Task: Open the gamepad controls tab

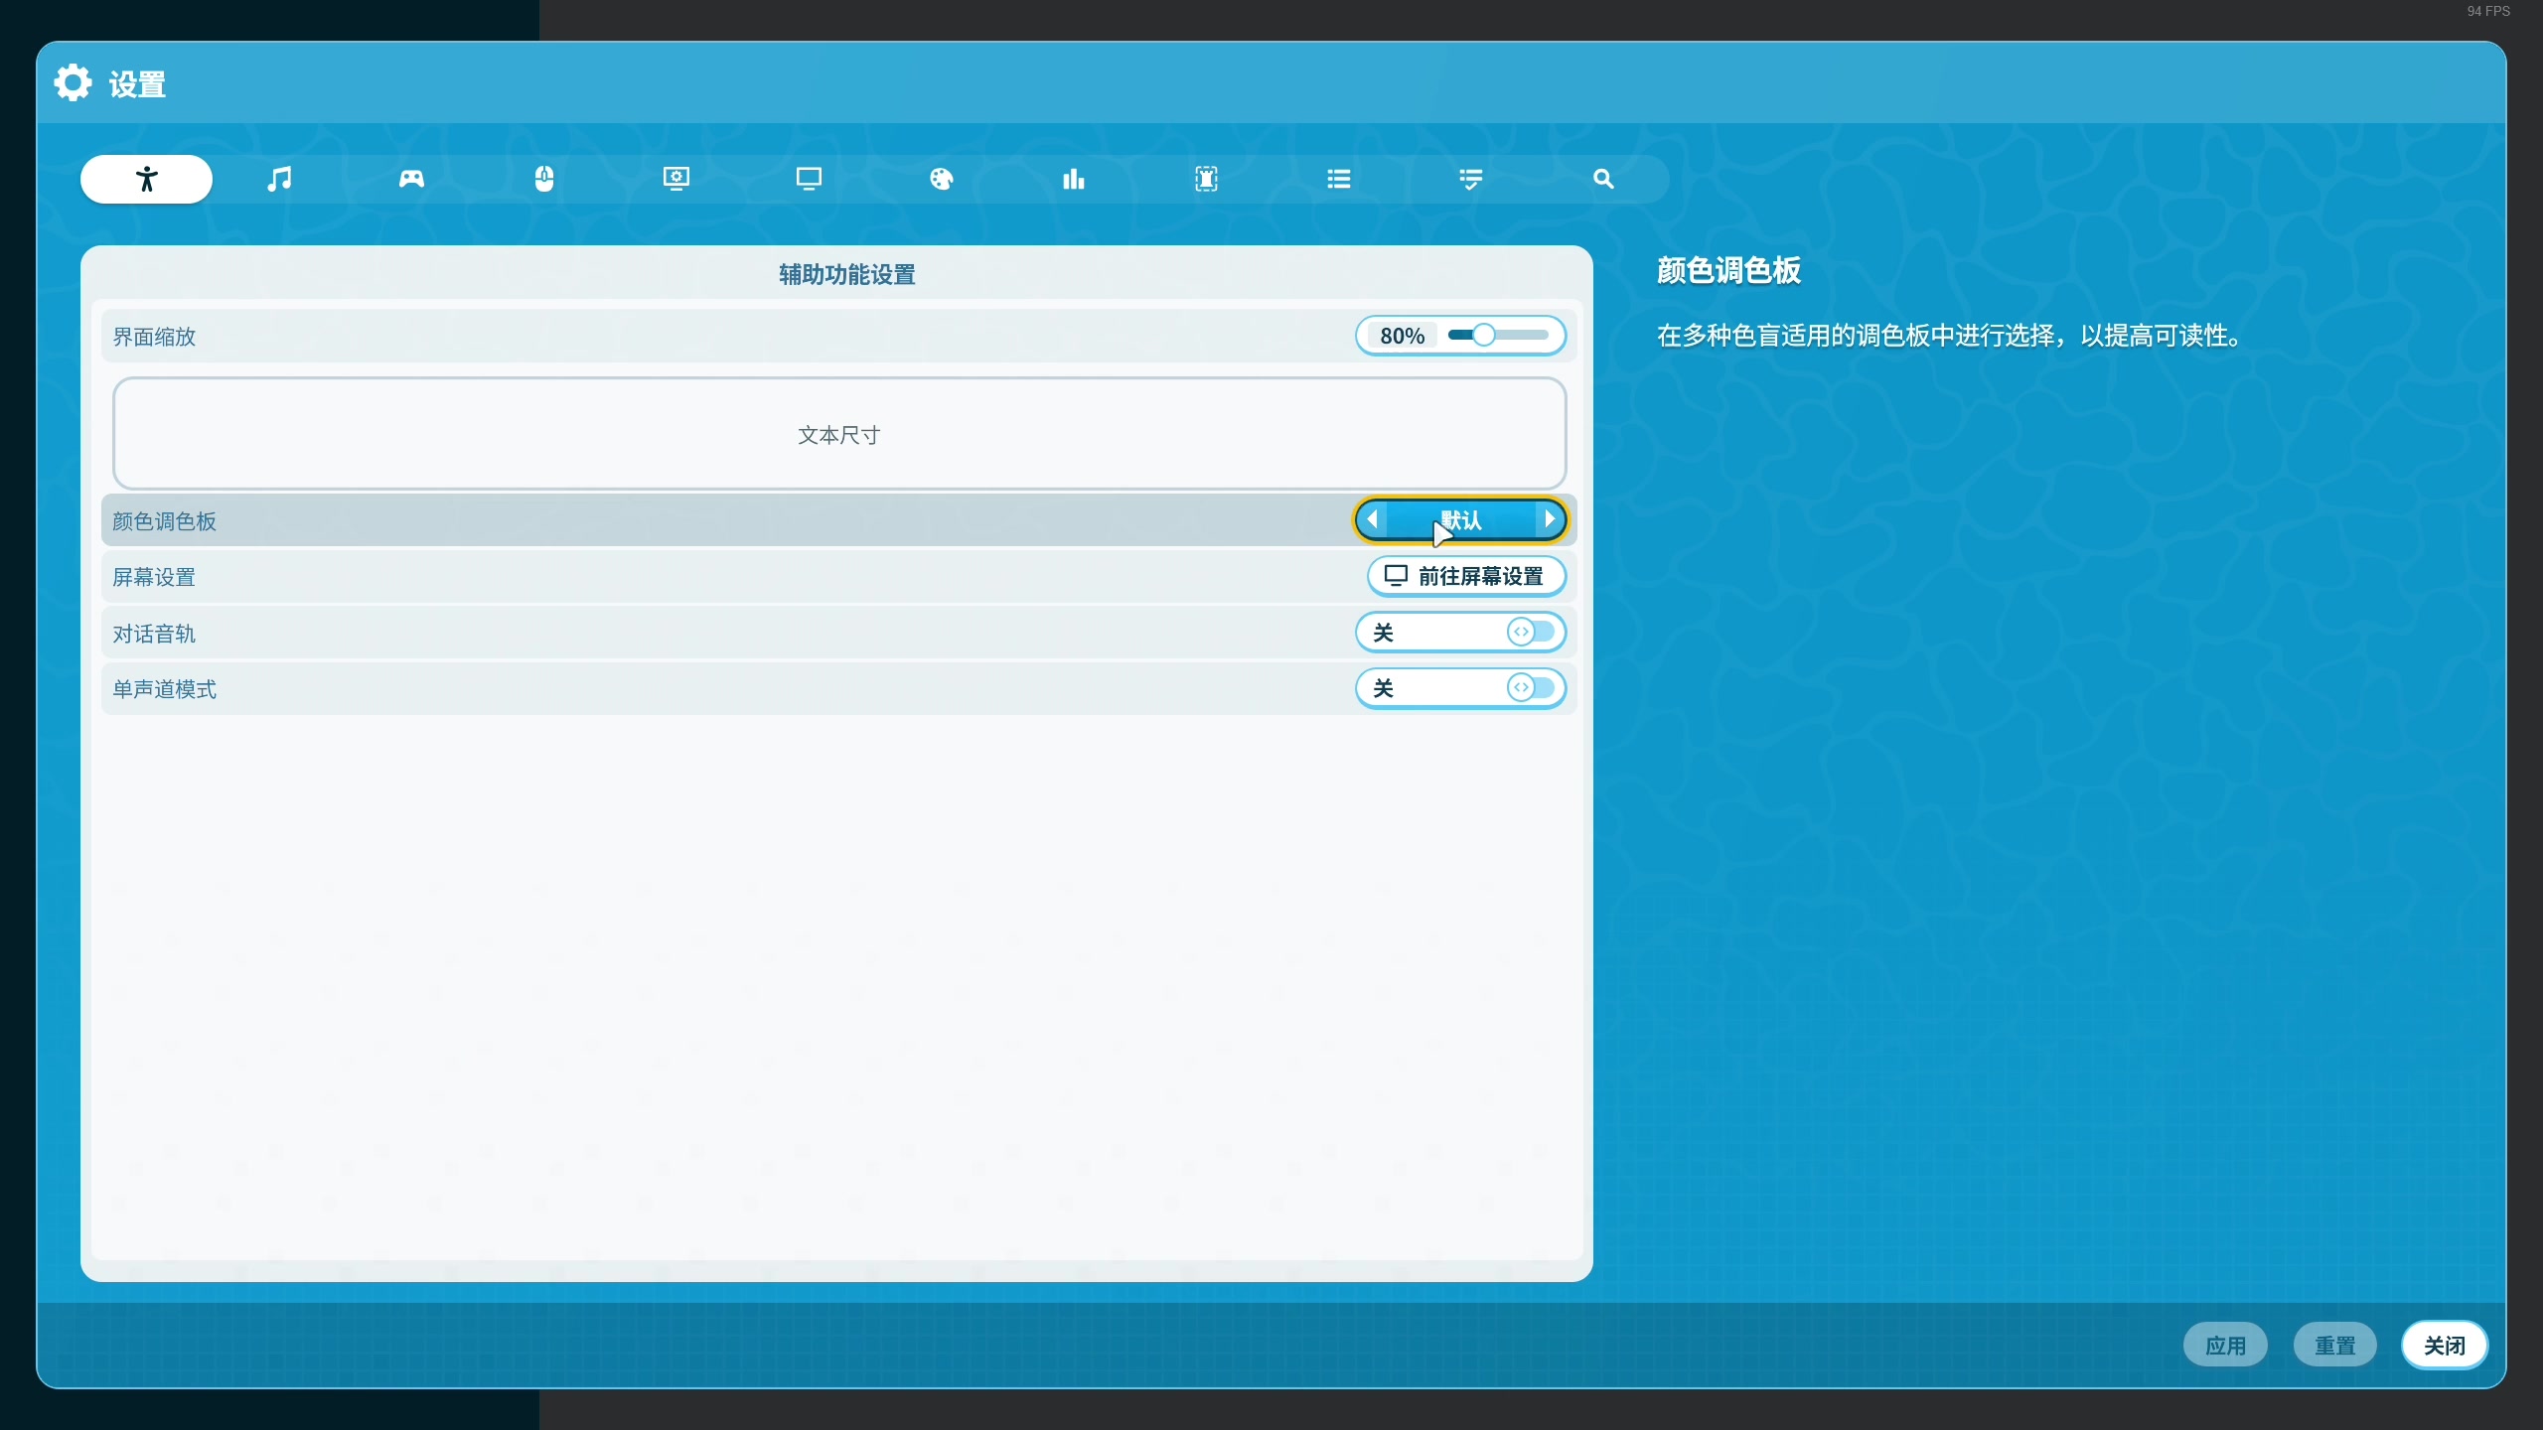Action: tap(411, 179)
